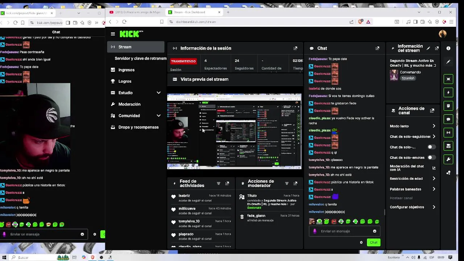The width and height of the screenshot is (464, 261).
Task: Bookmark the Kick Dashboard page
Action: point(162,22)
